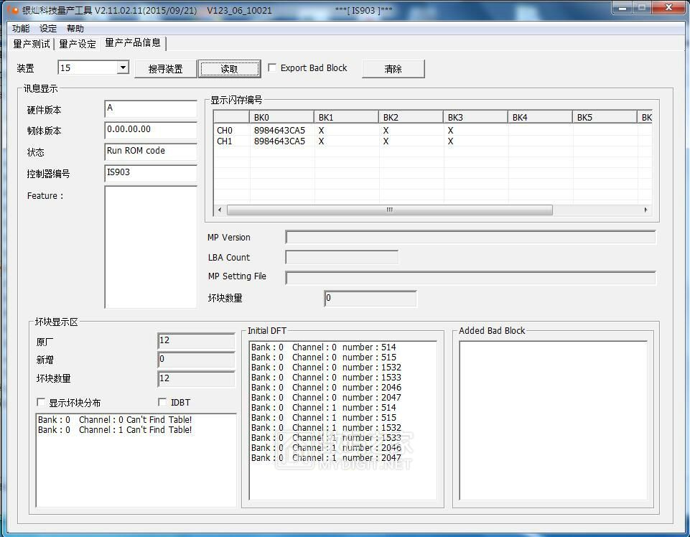Screen dimensions: 690x537
Task: Click the app icon in title bar
Action: coord(13,9)
